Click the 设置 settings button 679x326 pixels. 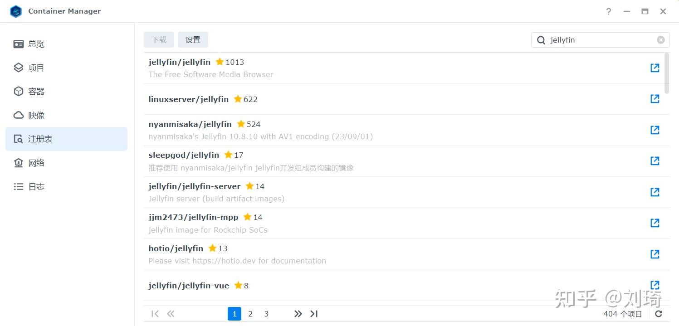point(193,40)
